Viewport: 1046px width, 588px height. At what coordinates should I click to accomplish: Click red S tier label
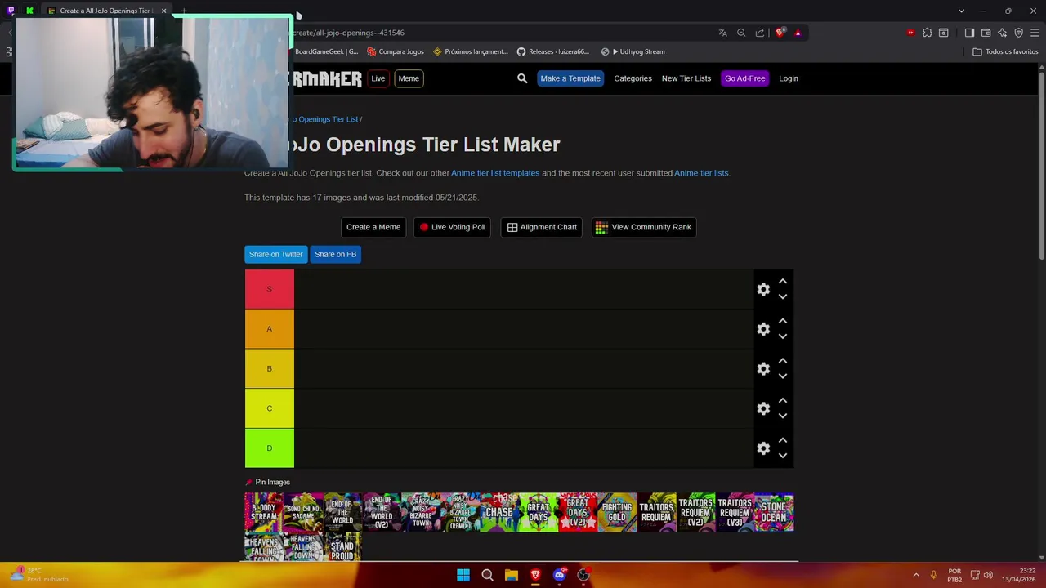click(x=269, y=289)
